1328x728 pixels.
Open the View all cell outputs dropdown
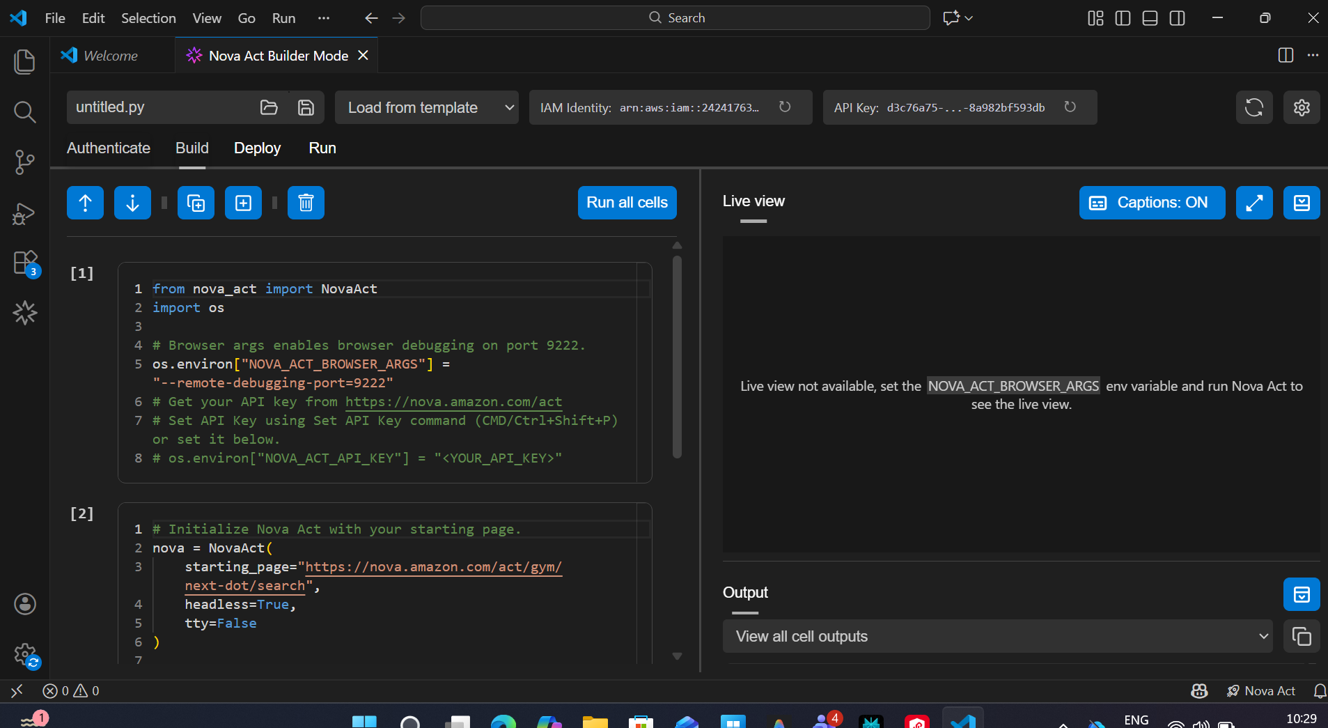coord(997,636)
